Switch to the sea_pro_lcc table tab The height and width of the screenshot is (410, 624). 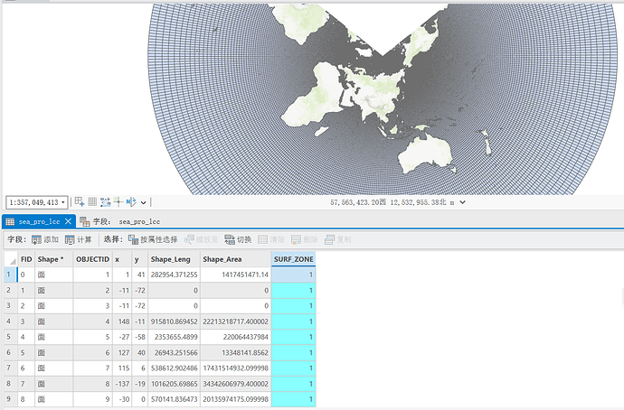pos(38,221)
